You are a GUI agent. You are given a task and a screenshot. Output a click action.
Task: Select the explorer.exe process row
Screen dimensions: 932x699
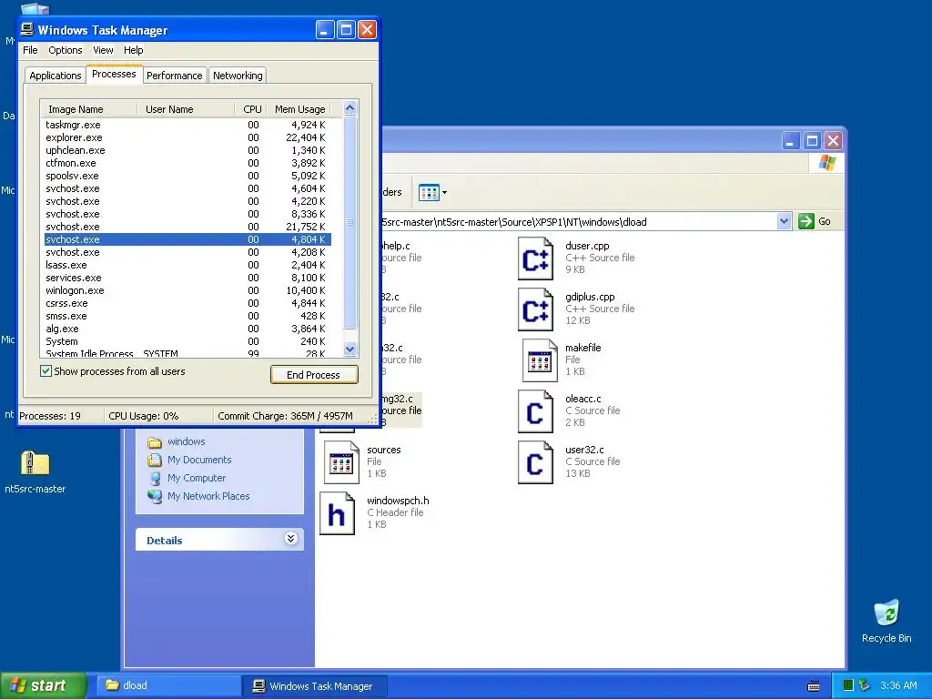[187, 138]
